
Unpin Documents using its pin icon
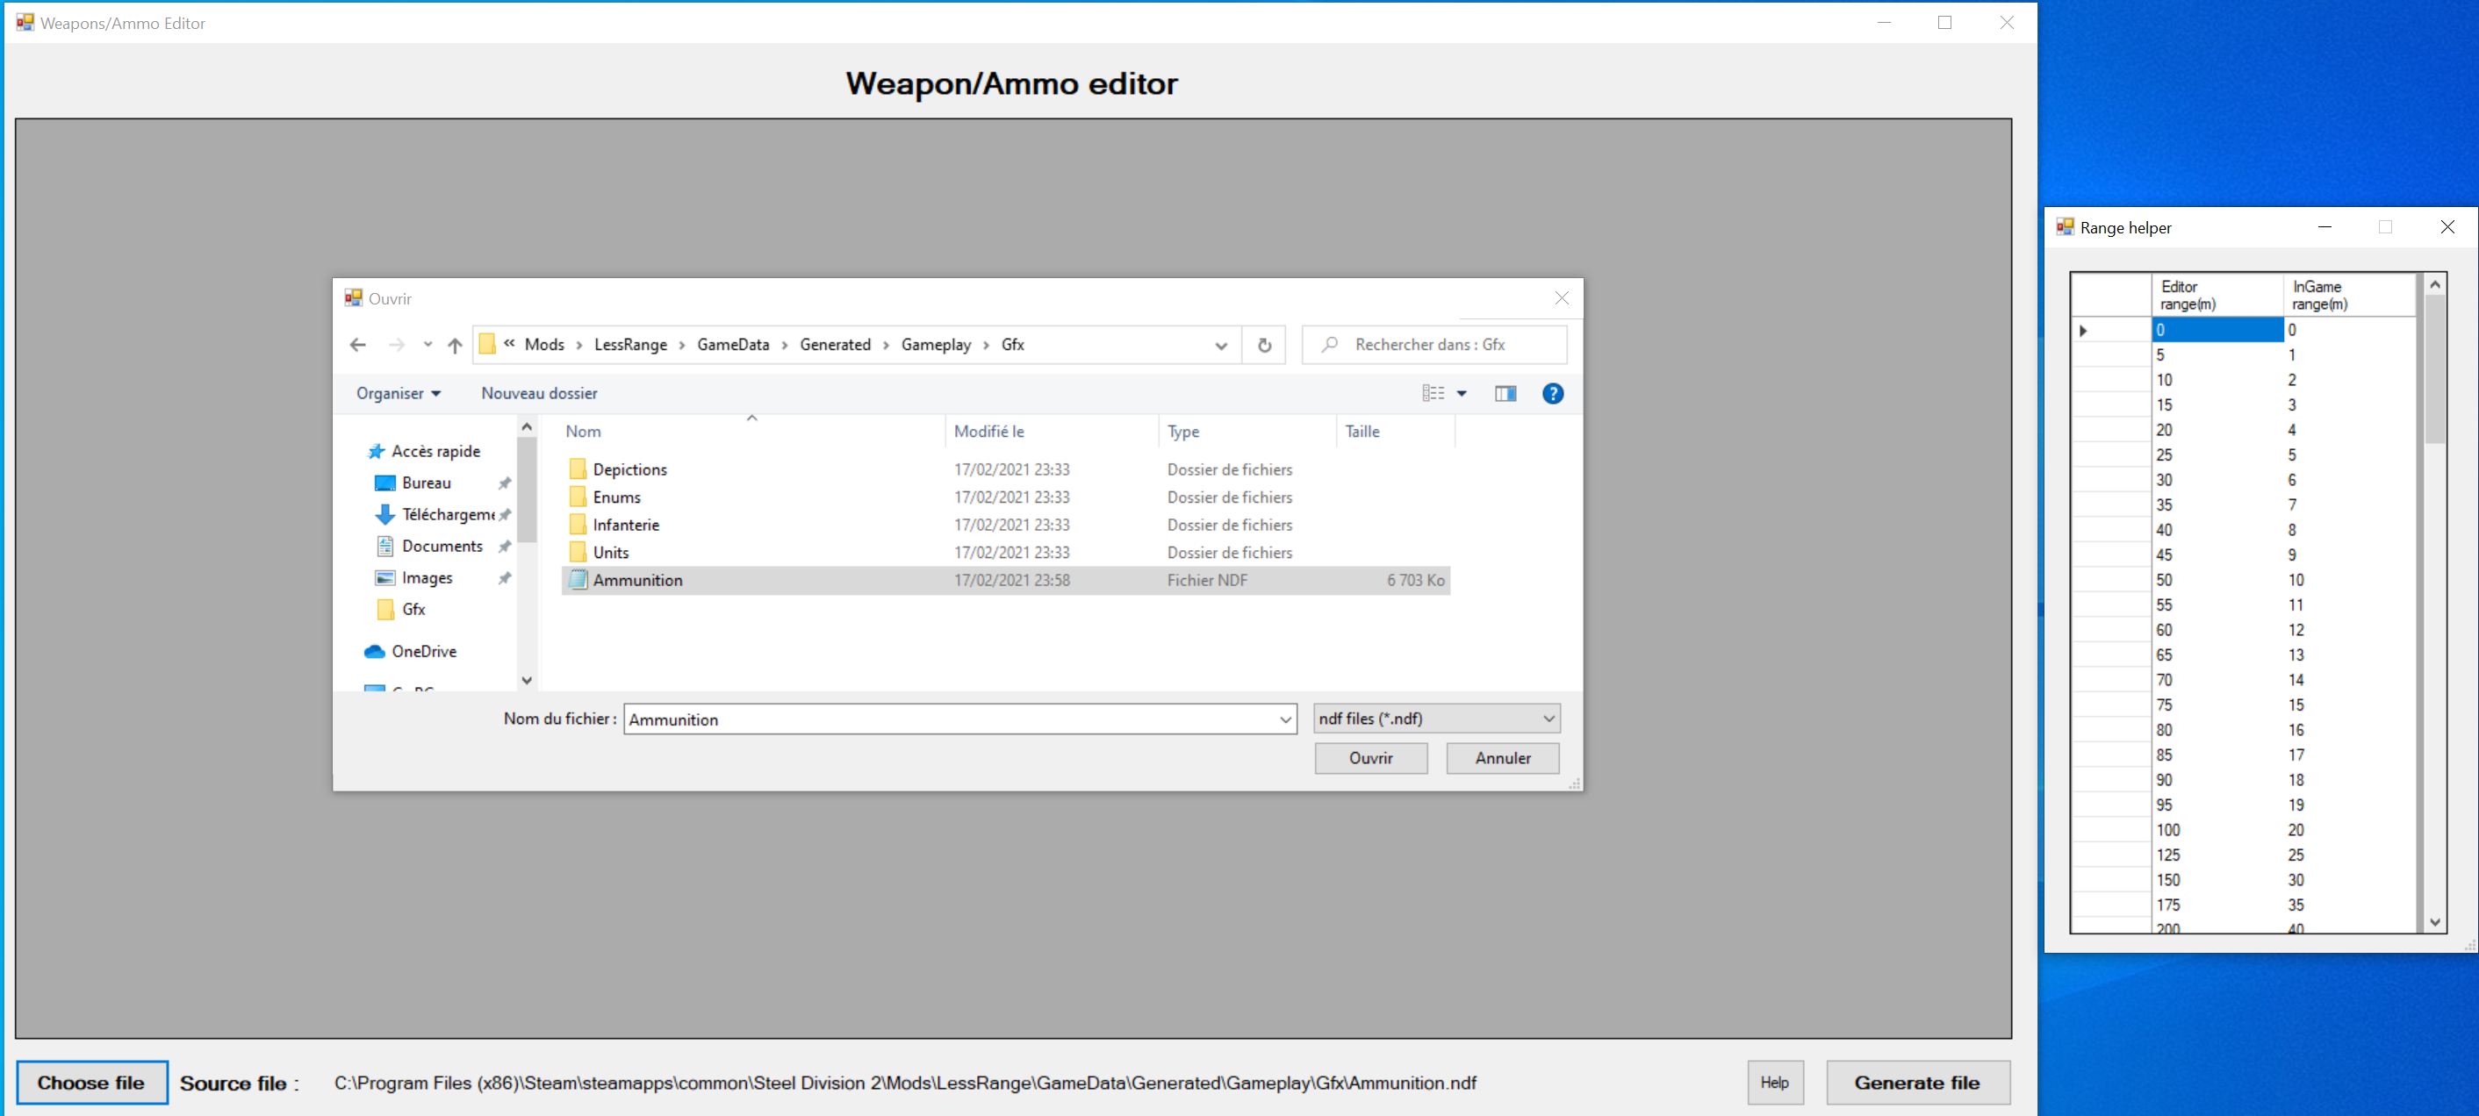(x=504, y=547)
